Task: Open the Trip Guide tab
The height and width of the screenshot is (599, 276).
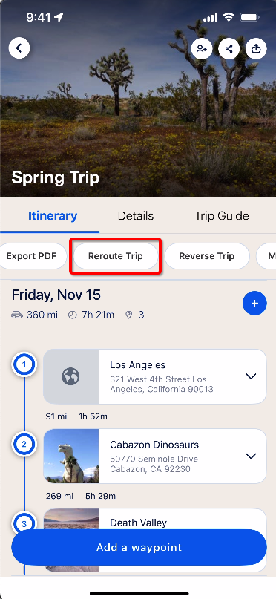Action: [x=222, y=216]
